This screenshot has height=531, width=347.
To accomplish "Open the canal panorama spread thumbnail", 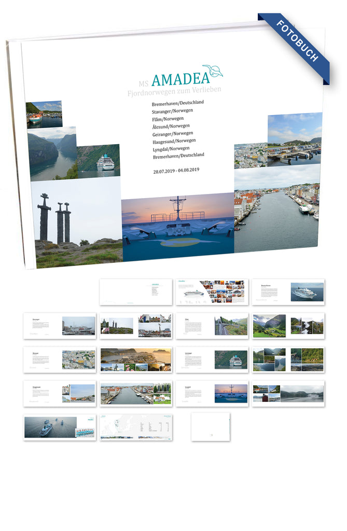I will click(136, 394).
